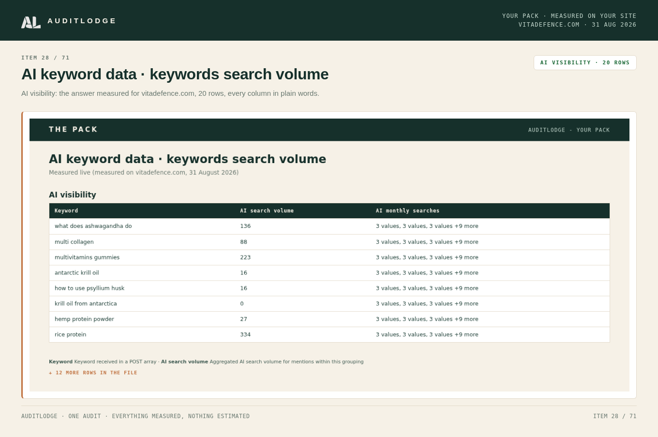
Task: Select the 'multivitamins gummies' keyword
Action: click(x=87, y=257)
